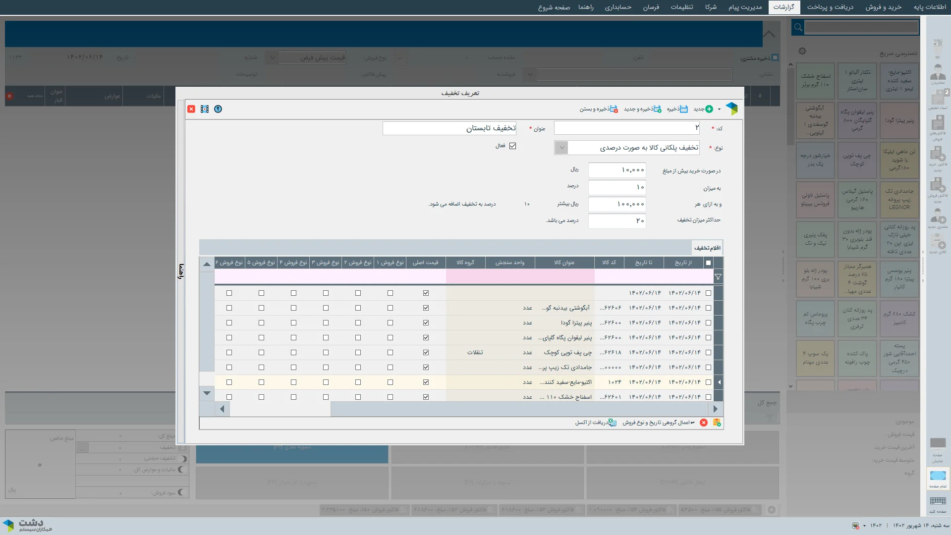Open the discount type (نوع) dropdown
Screen dimensions: 951x535
click(561, 148)
